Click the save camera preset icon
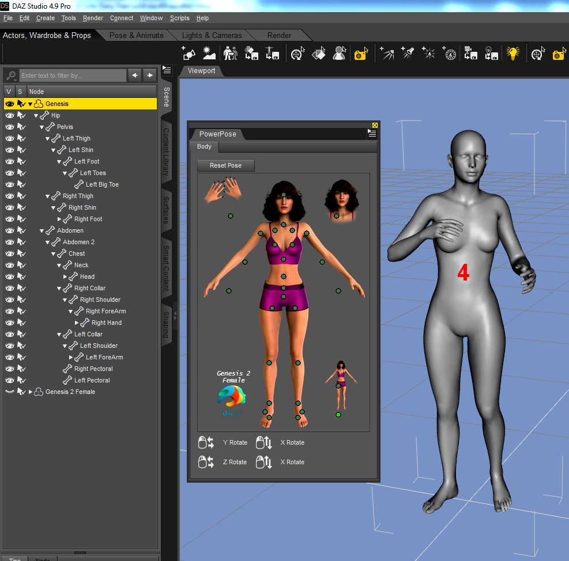Screen dimensions: 569x561 tap(470, 54)
